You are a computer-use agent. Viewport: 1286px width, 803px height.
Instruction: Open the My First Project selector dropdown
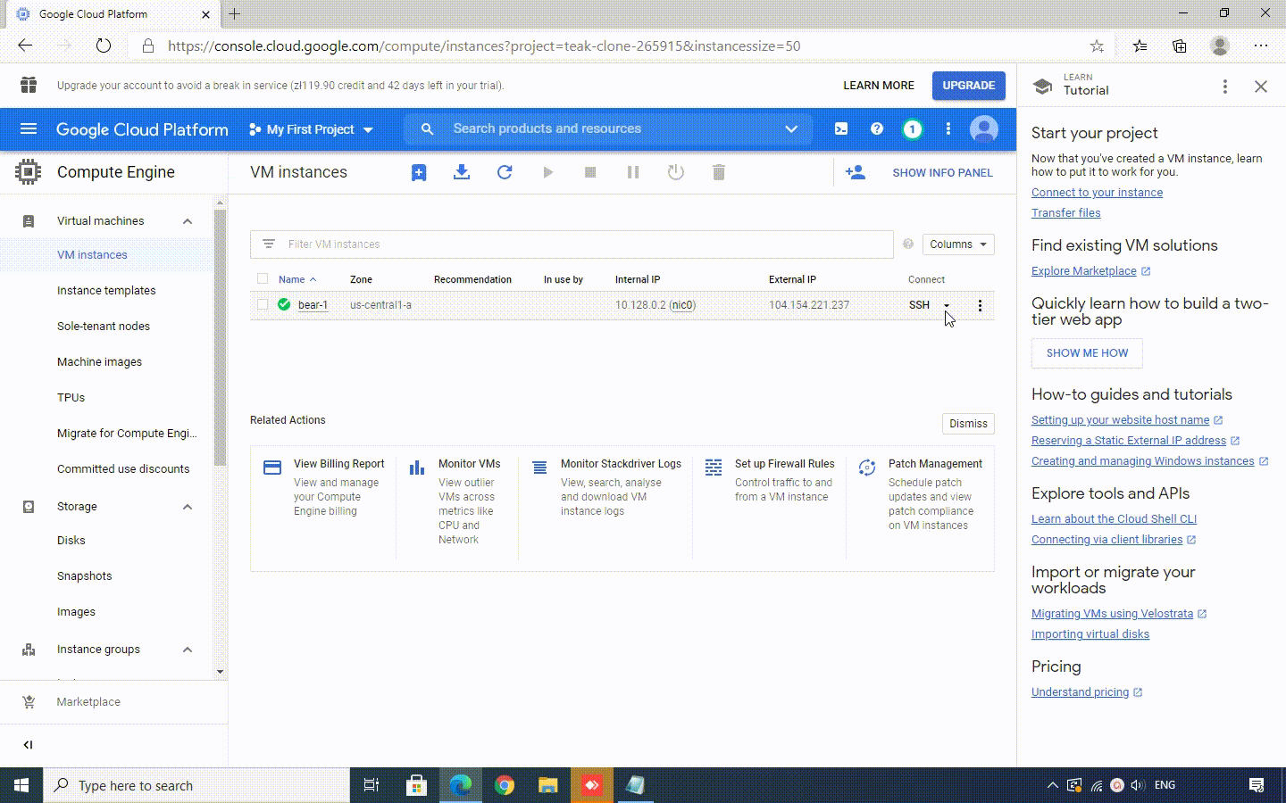(311, 129)
